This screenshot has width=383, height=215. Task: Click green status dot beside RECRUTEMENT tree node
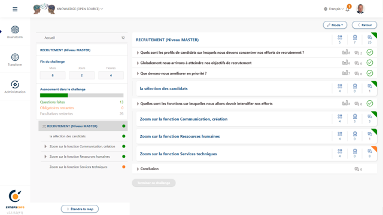pyautogui.click(x=124, y=126)
